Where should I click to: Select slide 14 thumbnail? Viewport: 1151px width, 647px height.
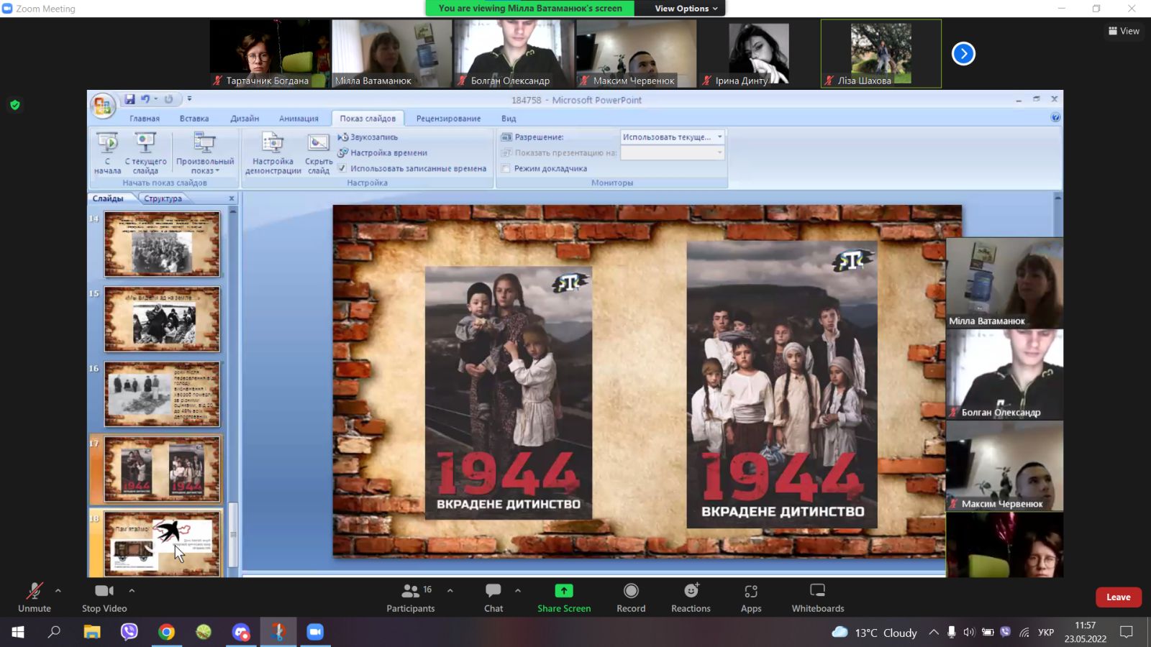point(163,244)
